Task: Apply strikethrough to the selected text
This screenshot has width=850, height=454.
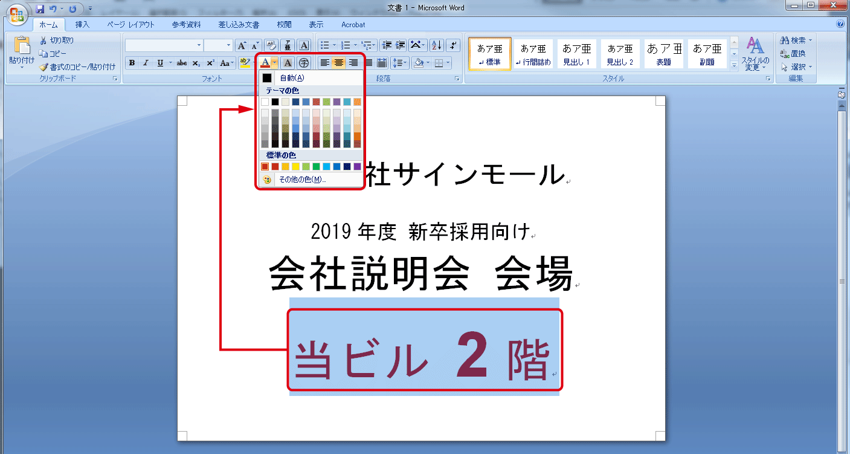Action: pyautogui.click(x=182, y=62)
